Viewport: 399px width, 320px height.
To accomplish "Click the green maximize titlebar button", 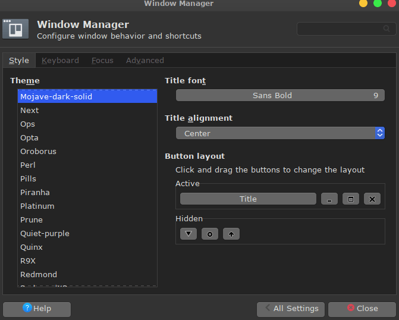I will [x=378, y=3].
